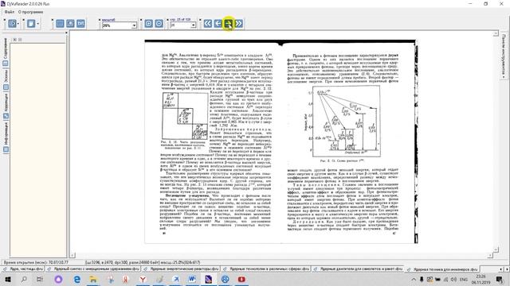Image resolution: width=510 pixels, height=286 pixels.
Task: Open the Файл menu
Action: coord(10,12)
